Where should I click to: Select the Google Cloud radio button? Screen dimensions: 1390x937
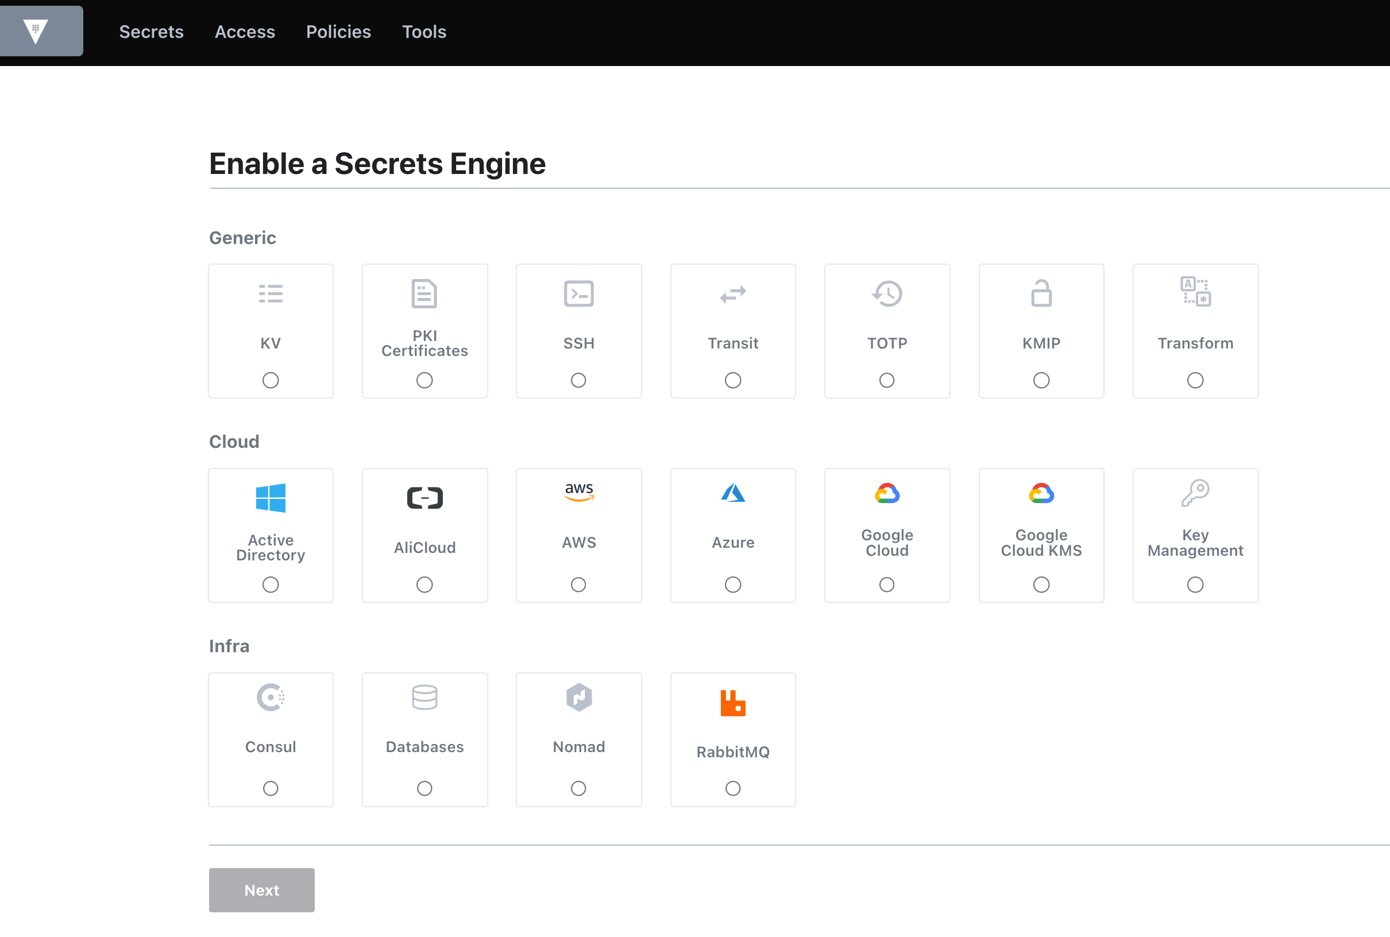pos(887,584)
